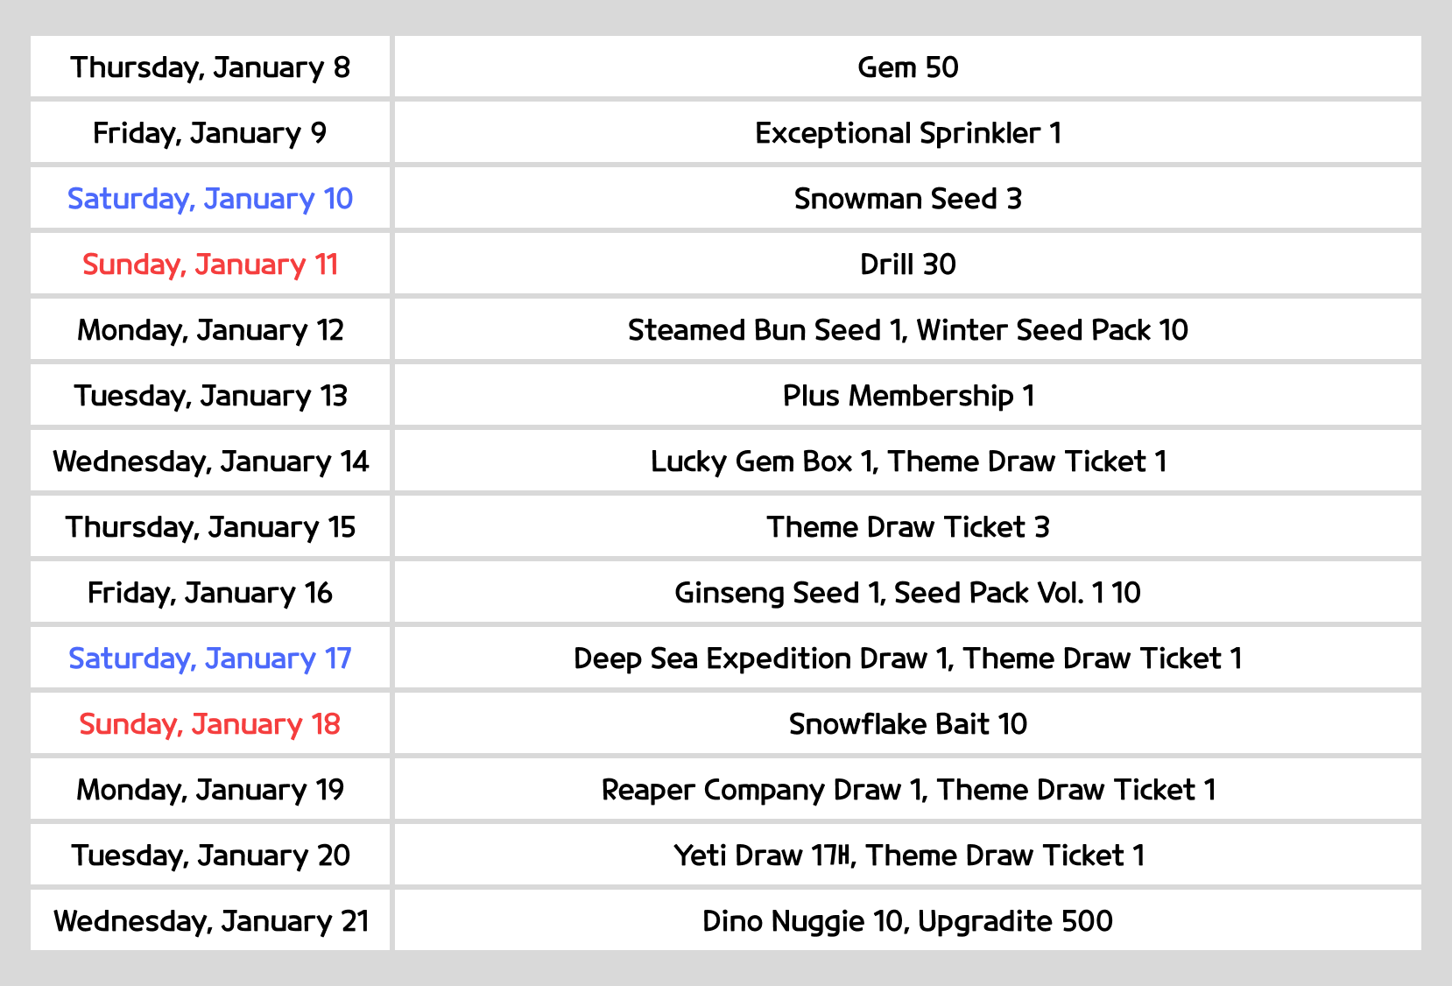The height and width of the screenshot is (986, 1452).
Task: Click the Wednesday, January 14 date cell
Action: tap(210, 461)
